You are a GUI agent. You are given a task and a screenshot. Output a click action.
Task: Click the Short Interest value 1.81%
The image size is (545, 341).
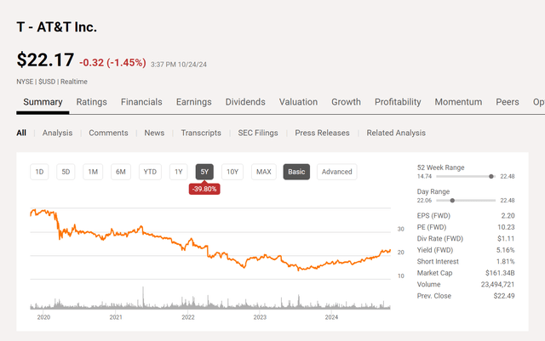coord(505,261)
